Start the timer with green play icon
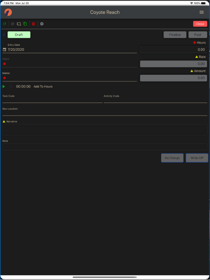Image resolution: width=210 pixels, height=280 pixels. point(4,87)
